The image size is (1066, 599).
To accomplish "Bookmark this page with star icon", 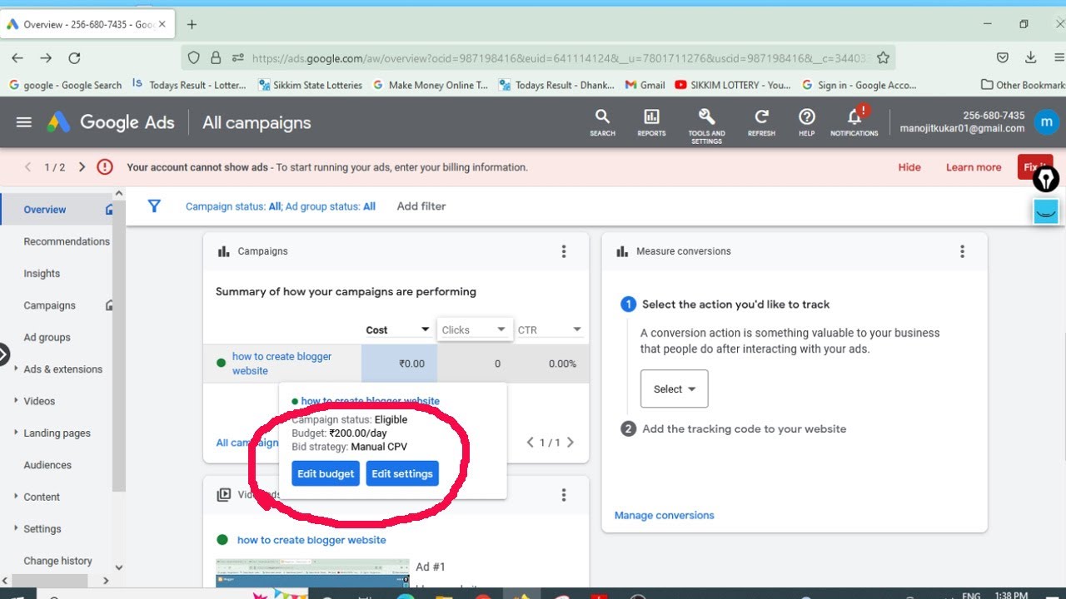I will 883,57.
